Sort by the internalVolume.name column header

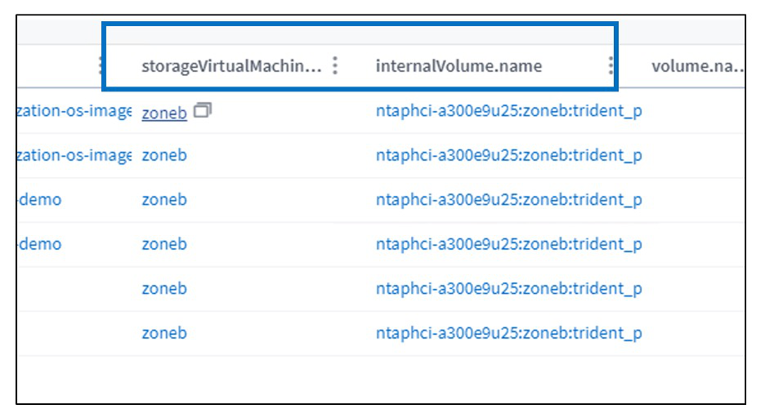click(x=459, y=66)
